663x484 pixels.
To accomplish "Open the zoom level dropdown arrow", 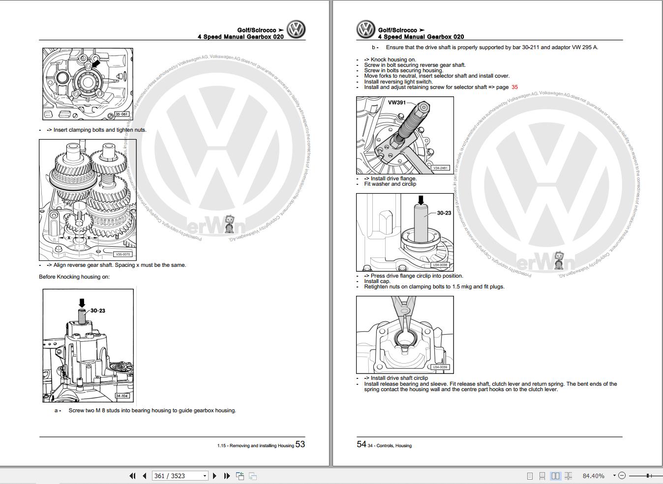I will coord(614,475).
